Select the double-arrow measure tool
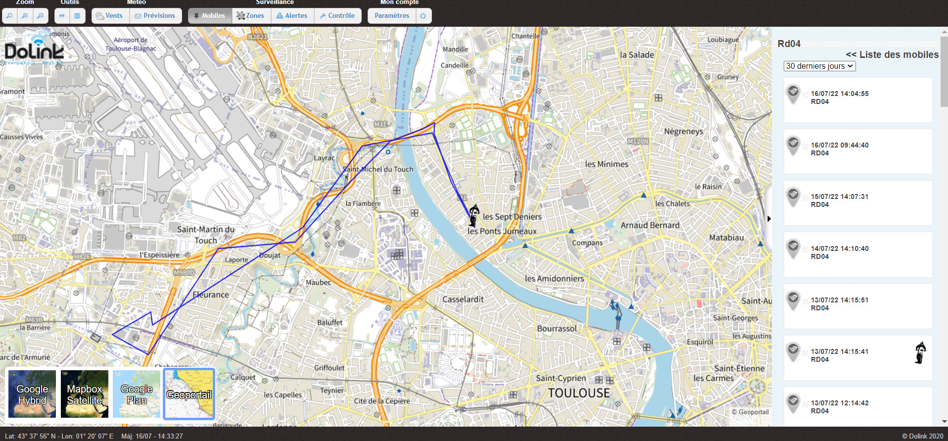948x441 pixels. click(62, 16)
